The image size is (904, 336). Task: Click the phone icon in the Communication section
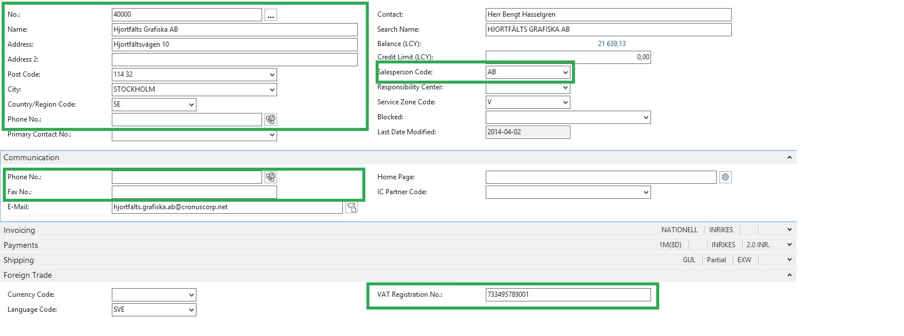(270, 177)
